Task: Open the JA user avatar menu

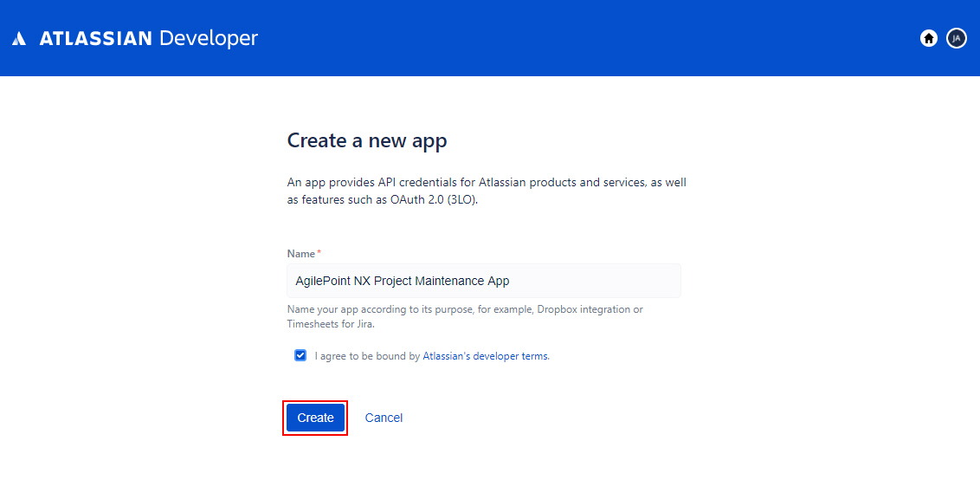Action: [x=957, y=38]
